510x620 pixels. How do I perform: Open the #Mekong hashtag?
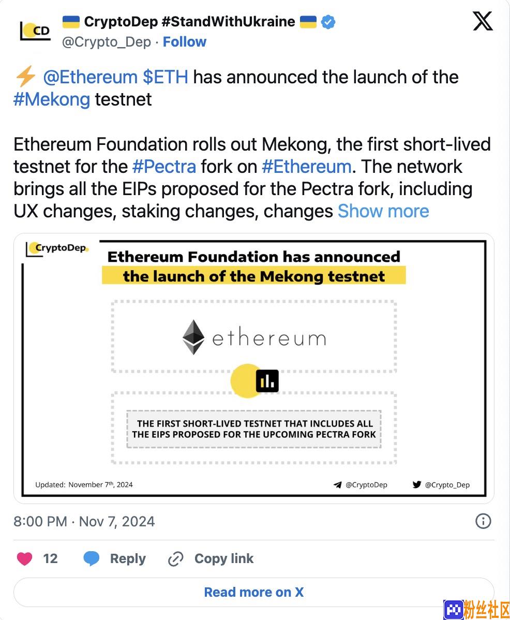click(52, 100)
